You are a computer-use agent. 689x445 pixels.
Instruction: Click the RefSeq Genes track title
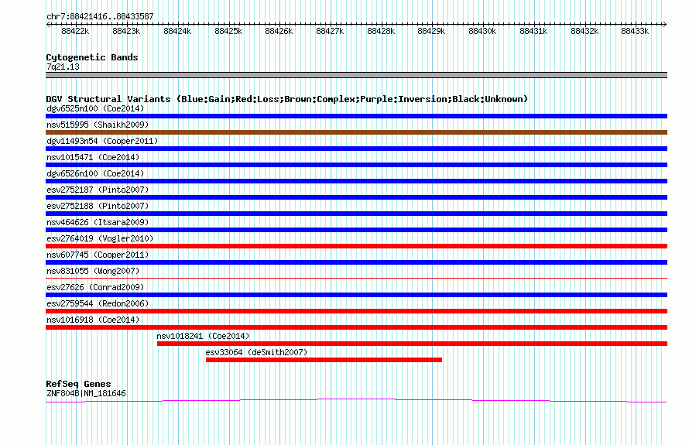click(78, 384)
